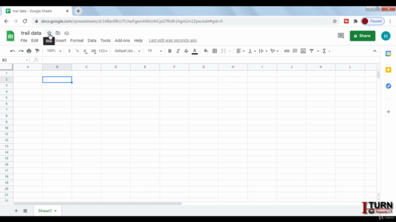This screenshot has height=222, width=396.
Task: Expand the merge cells options arrow
Action: click(x=230, y=51)
